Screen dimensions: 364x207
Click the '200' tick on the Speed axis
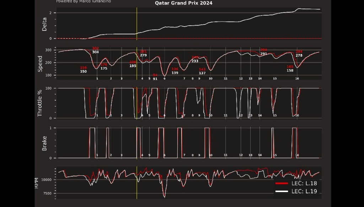48,62
